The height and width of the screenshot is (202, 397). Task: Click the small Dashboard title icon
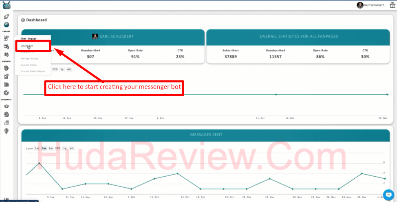[23, 20]
